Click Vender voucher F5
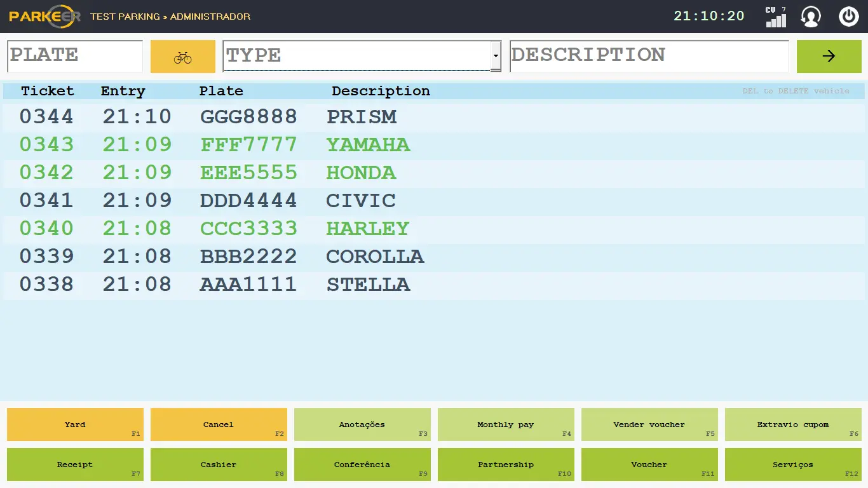 tap(649, 424)
